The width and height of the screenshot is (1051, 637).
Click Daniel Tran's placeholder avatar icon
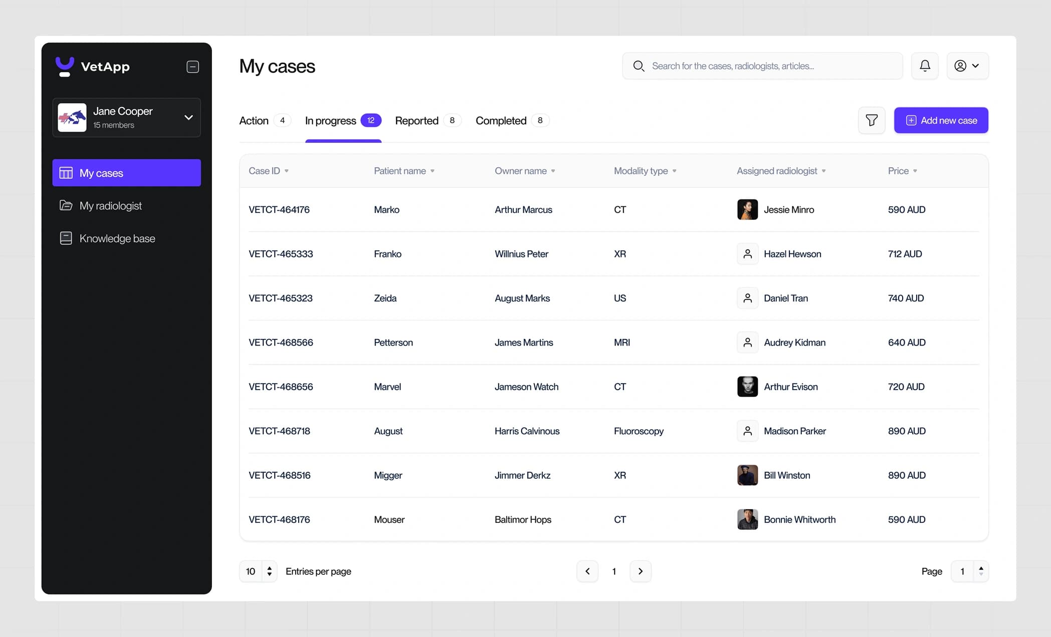(747, 298)
